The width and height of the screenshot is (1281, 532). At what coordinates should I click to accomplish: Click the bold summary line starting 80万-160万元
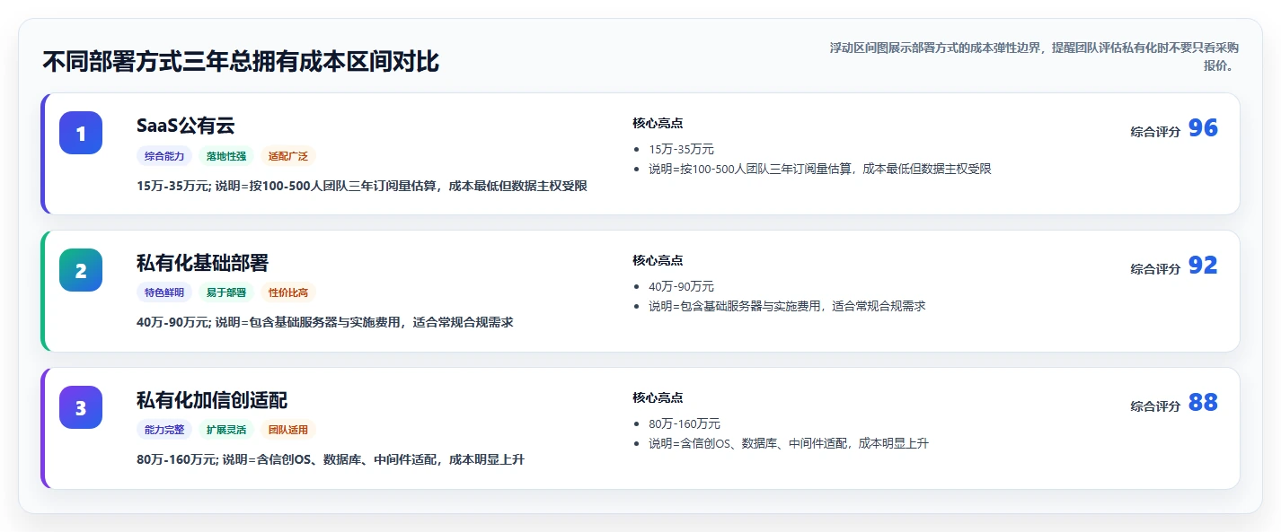[331, 459]
